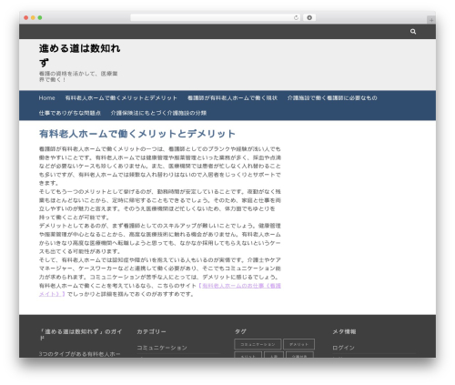Screen dimensions: 455x385
Task: Open the site search magnifier icon
Action: [x=413, y=31]
